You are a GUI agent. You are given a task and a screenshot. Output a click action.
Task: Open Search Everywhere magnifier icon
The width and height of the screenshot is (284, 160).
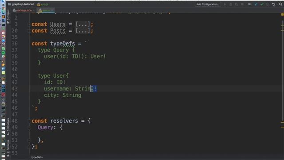280,4
